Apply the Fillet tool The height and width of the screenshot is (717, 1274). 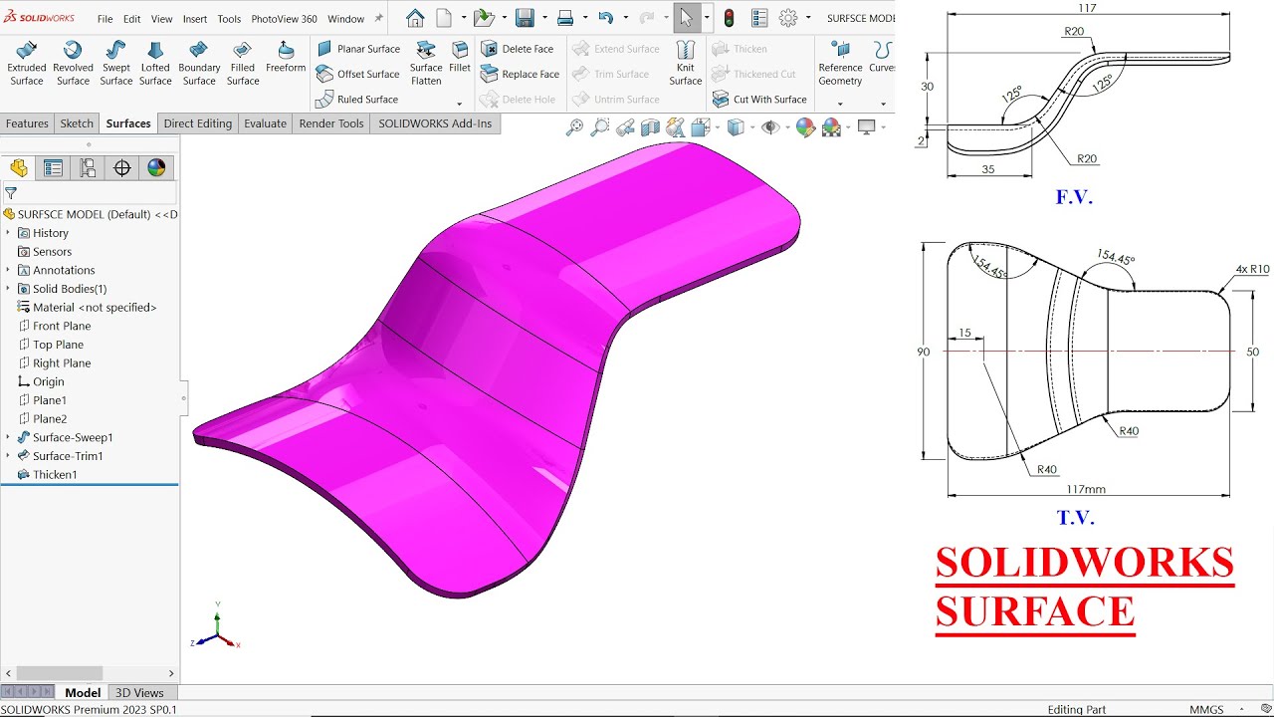[460, 58]
